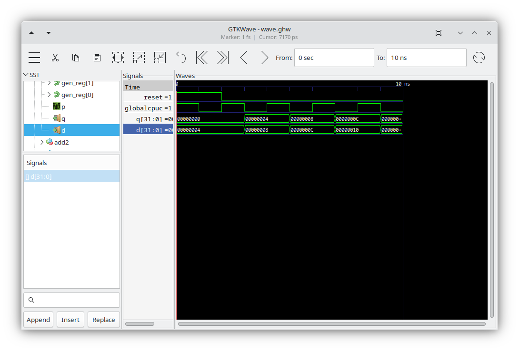519x351 pixels.
Task: Activate the Zoom Fit tool
Action: tap(118, 57)
